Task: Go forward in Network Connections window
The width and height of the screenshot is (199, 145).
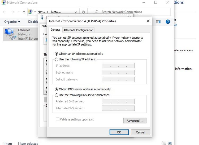Action: pos(12,12)
